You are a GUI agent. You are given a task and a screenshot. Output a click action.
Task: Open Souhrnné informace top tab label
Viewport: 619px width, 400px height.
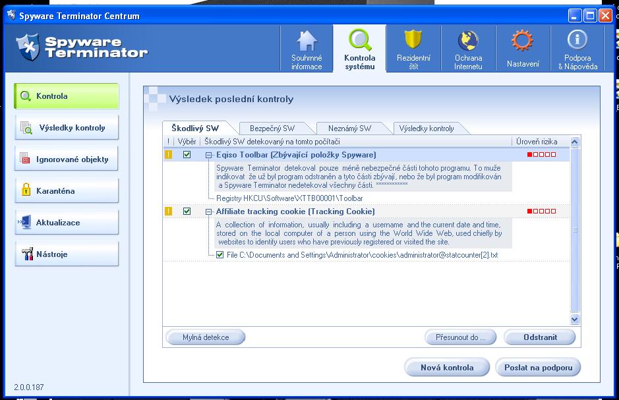pyautogui.click(x=307, y=63)
